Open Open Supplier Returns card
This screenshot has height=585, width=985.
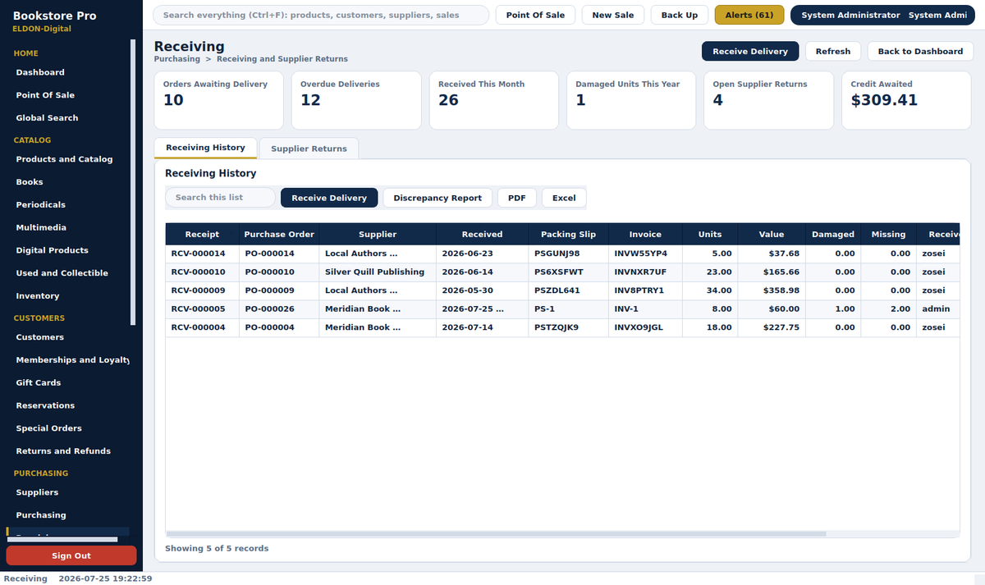(x=768, y=100)
